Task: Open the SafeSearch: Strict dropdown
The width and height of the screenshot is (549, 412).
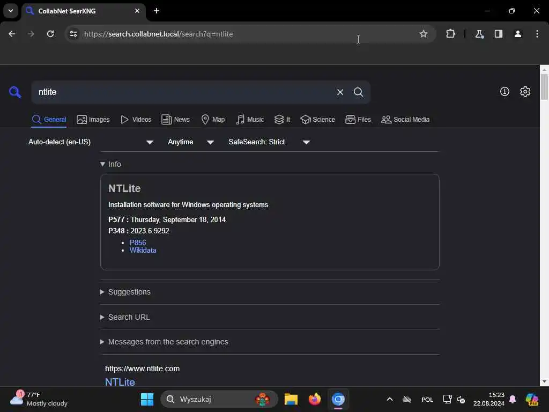Action: click(x=269, y=142)
